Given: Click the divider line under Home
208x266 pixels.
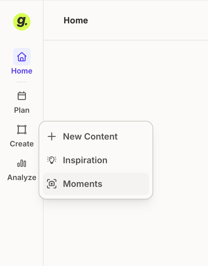Looking at the screenshot, I should click(22, 82).
